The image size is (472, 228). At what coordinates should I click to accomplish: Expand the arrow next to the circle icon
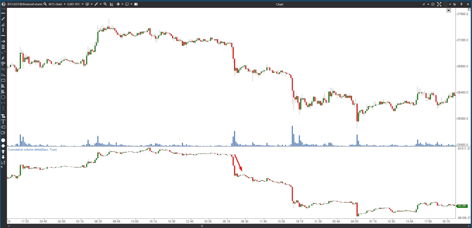[x=450, y=4]
